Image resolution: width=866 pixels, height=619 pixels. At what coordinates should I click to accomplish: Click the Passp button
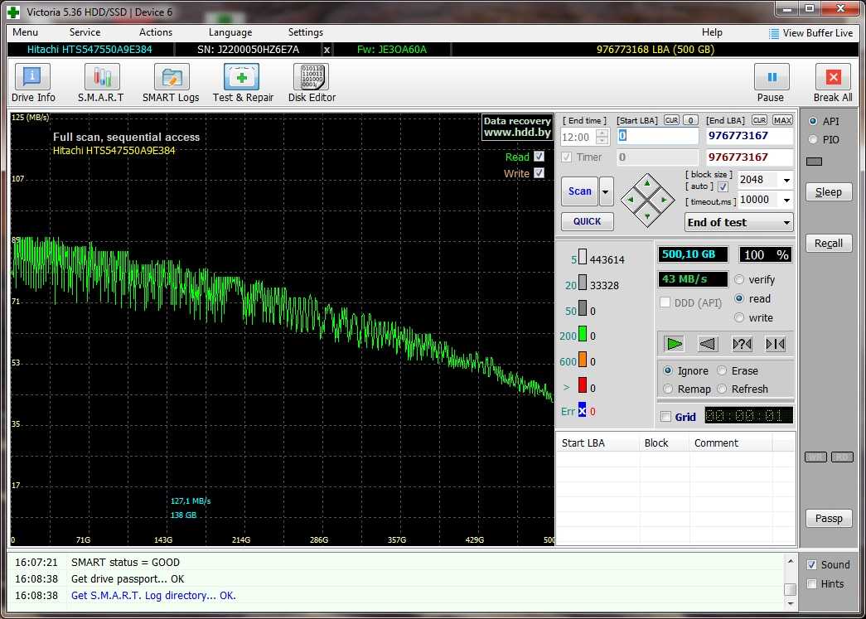(828, 518)
